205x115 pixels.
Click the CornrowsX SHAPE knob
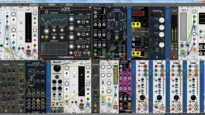[x=144, y=20]
